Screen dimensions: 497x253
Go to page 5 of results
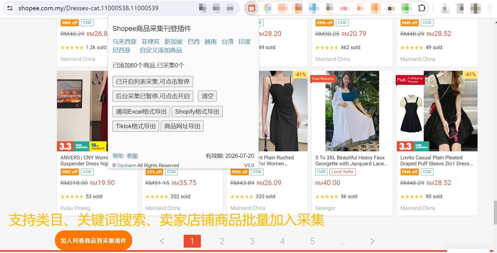(312, 241)
